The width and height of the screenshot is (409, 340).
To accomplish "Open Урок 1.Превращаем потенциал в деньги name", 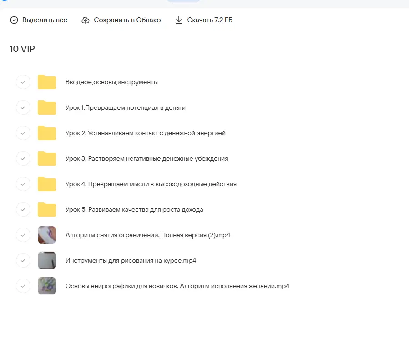I will coord(125,108).
